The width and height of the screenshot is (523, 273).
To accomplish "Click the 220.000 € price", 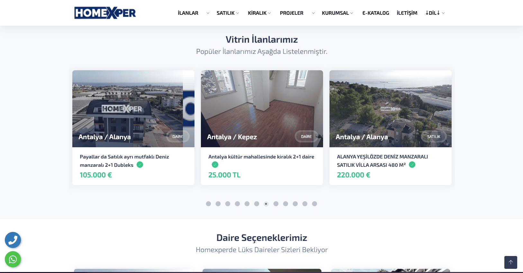I will point(354,175).
